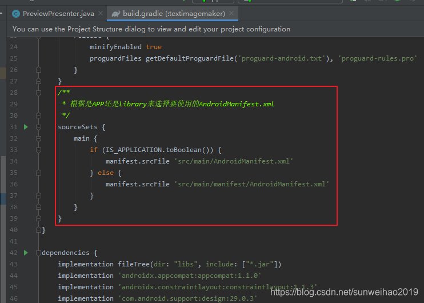Click the 'true' value on line 24
This screenshot has height=303, width=424.
(154, 47)
